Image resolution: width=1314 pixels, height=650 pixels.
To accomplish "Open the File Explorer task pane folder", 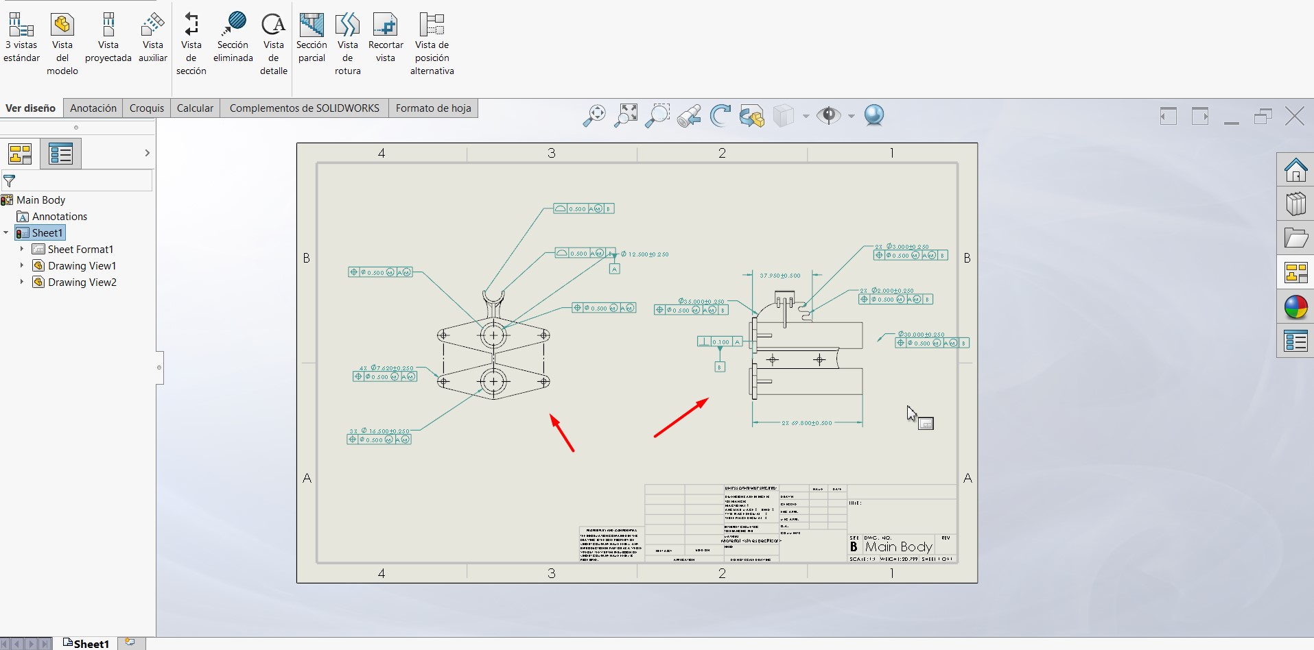I will [x=1295, y=239].
